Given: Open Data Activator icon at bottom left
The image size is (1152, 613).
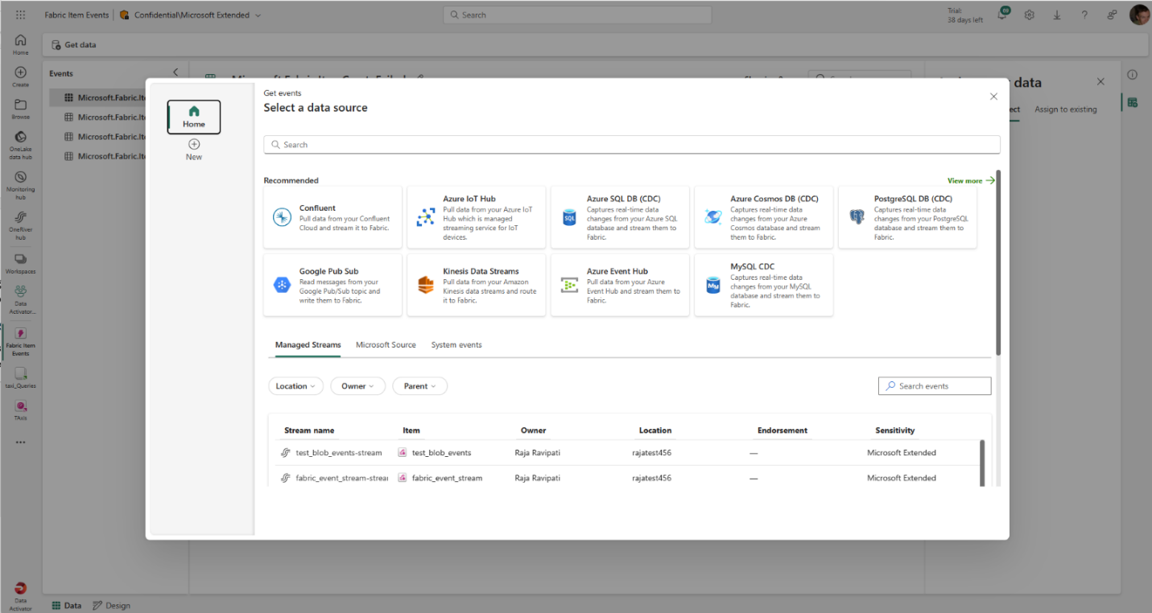Looking at the screenshot, I should click(20, 597).
